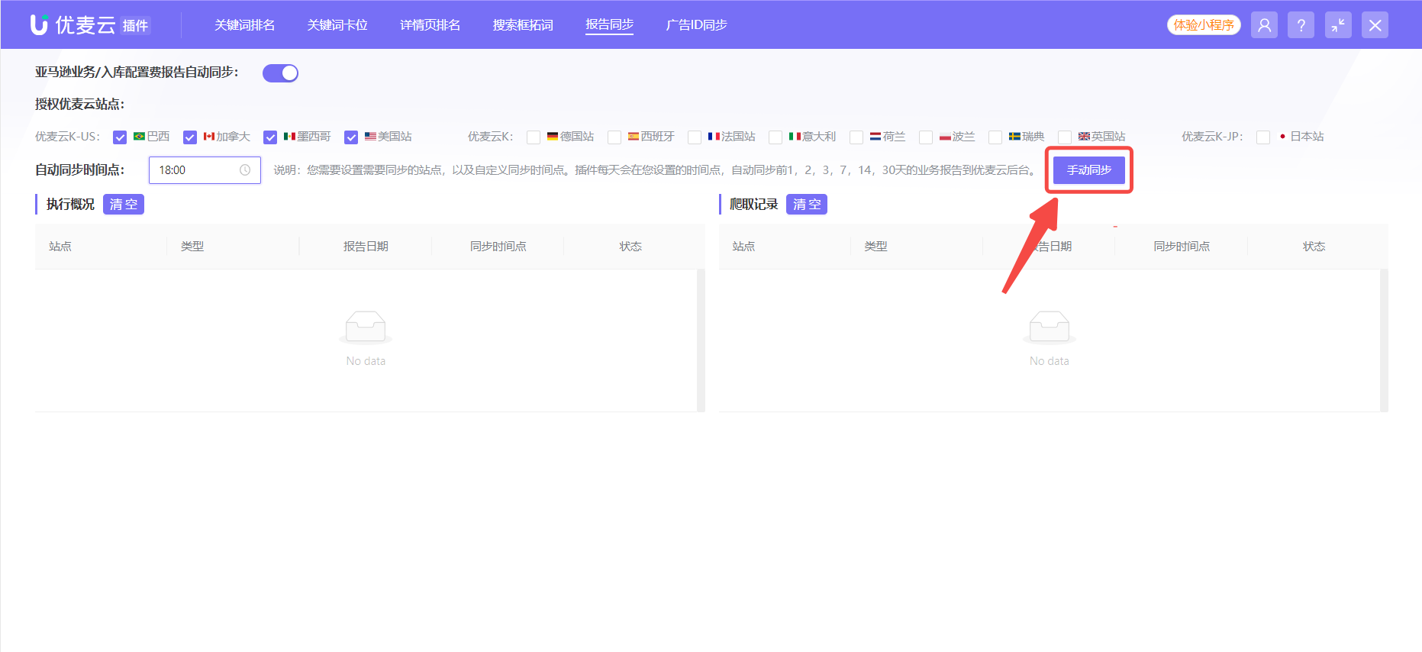
Task: Click the 体验小程序 badge
Action: pyautogui.click(x=1204, y=25)
